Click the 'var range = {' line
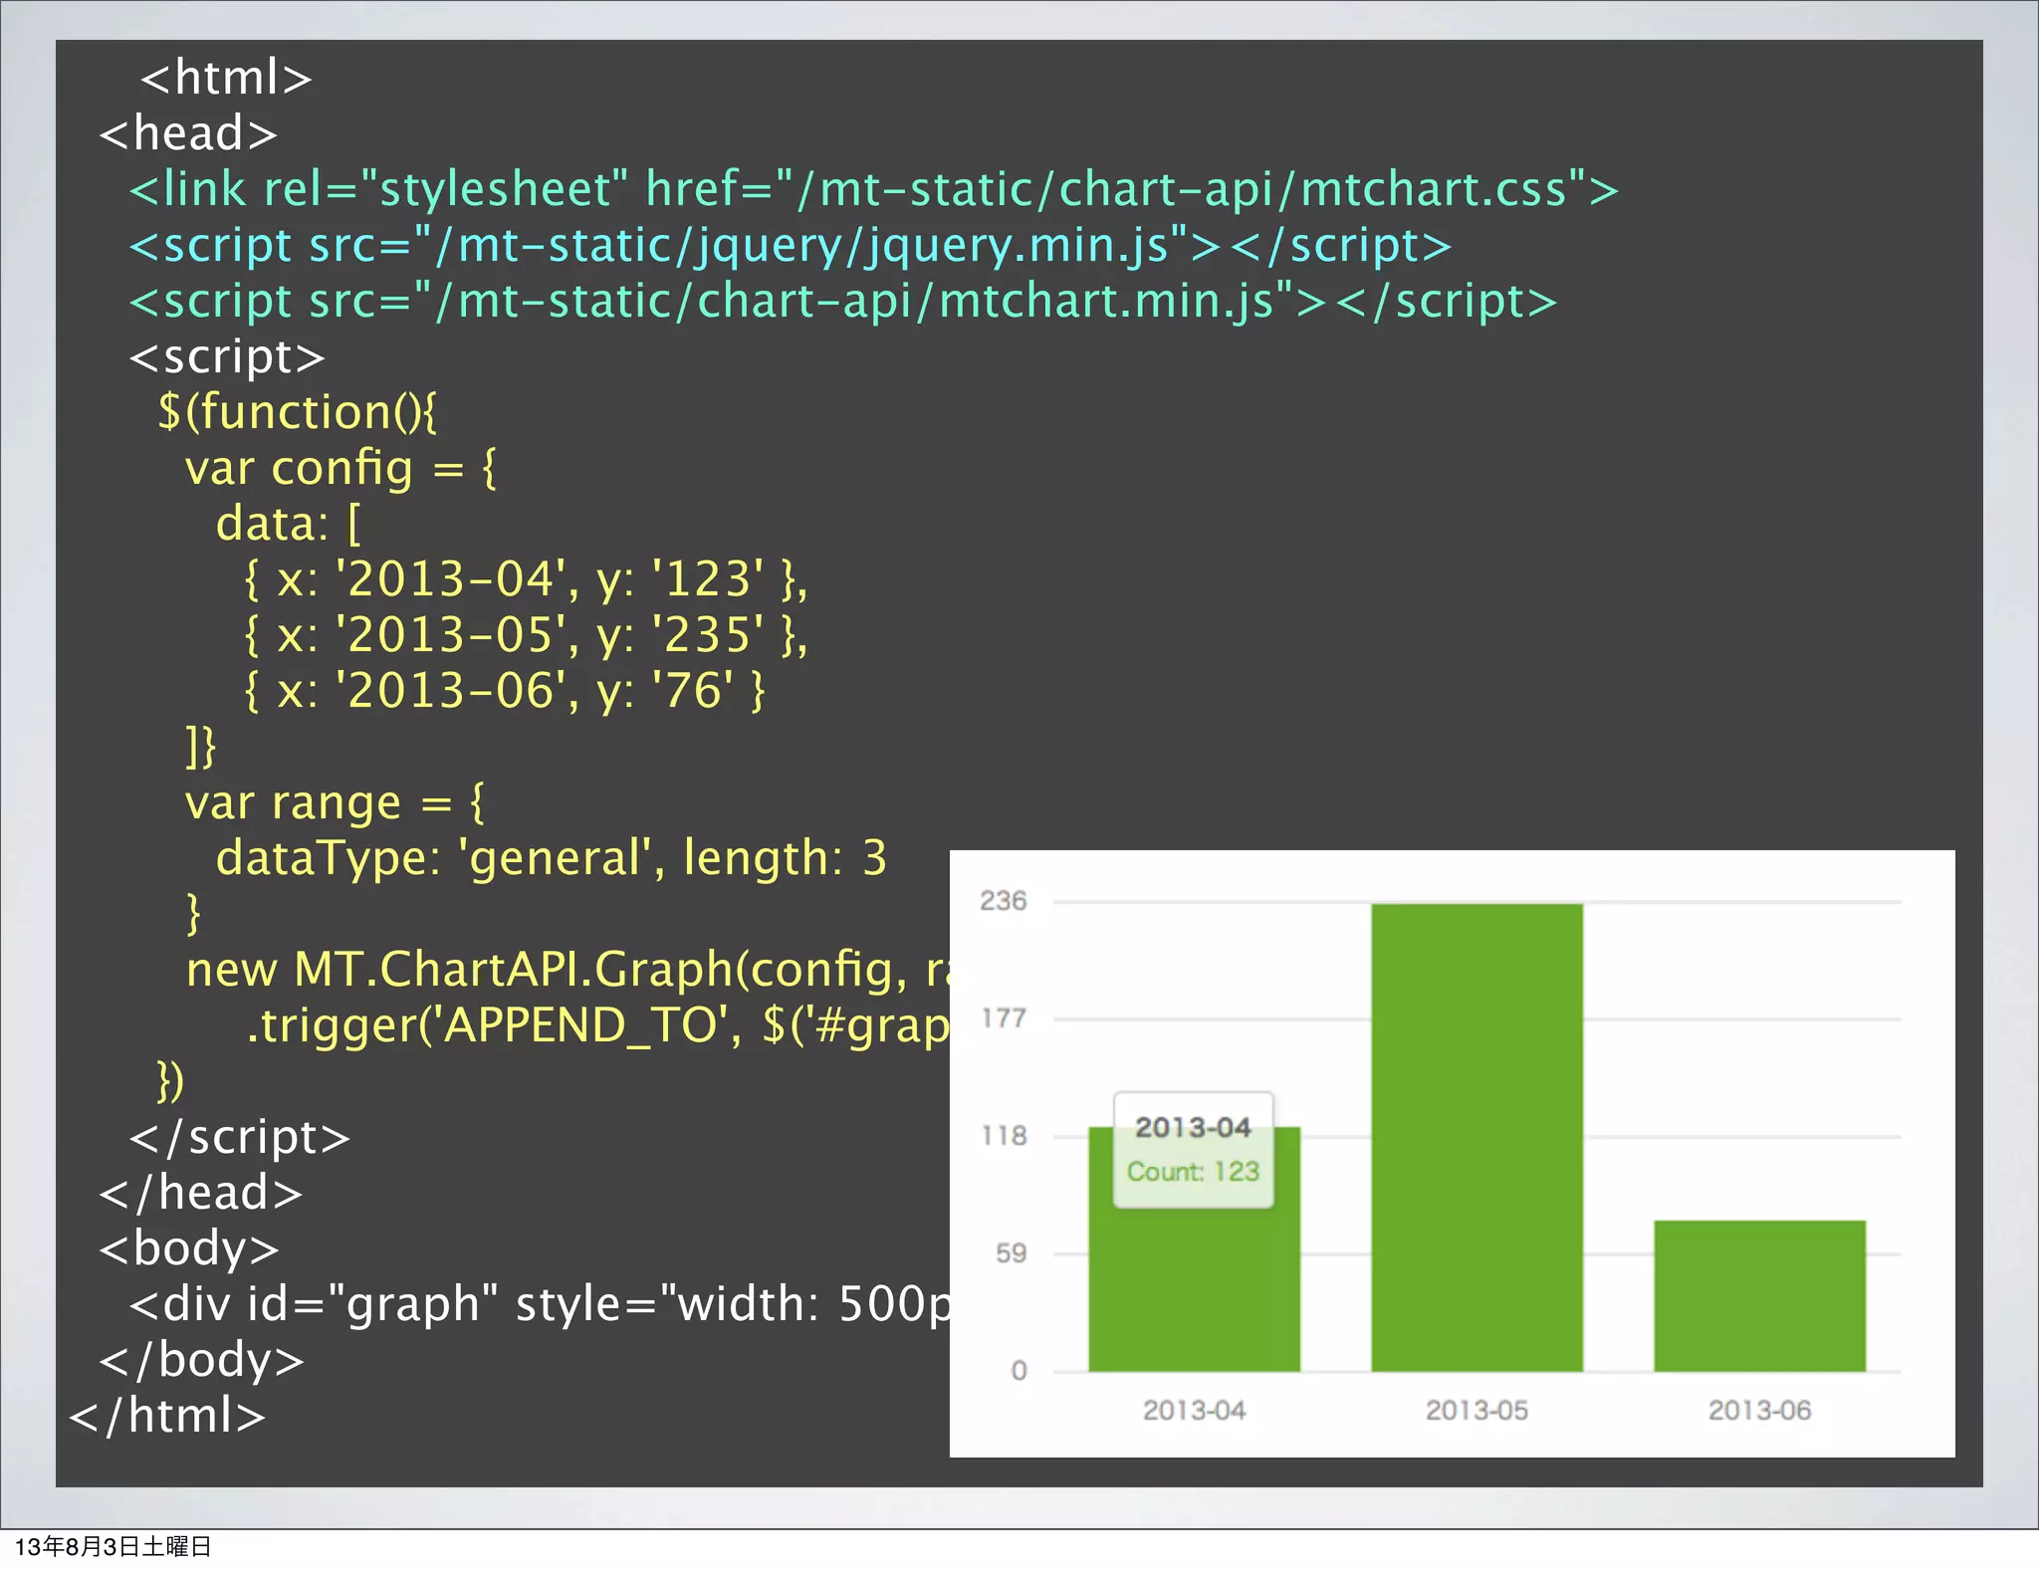This screenshot has width=2039, height=1569. tap(336, 802)
